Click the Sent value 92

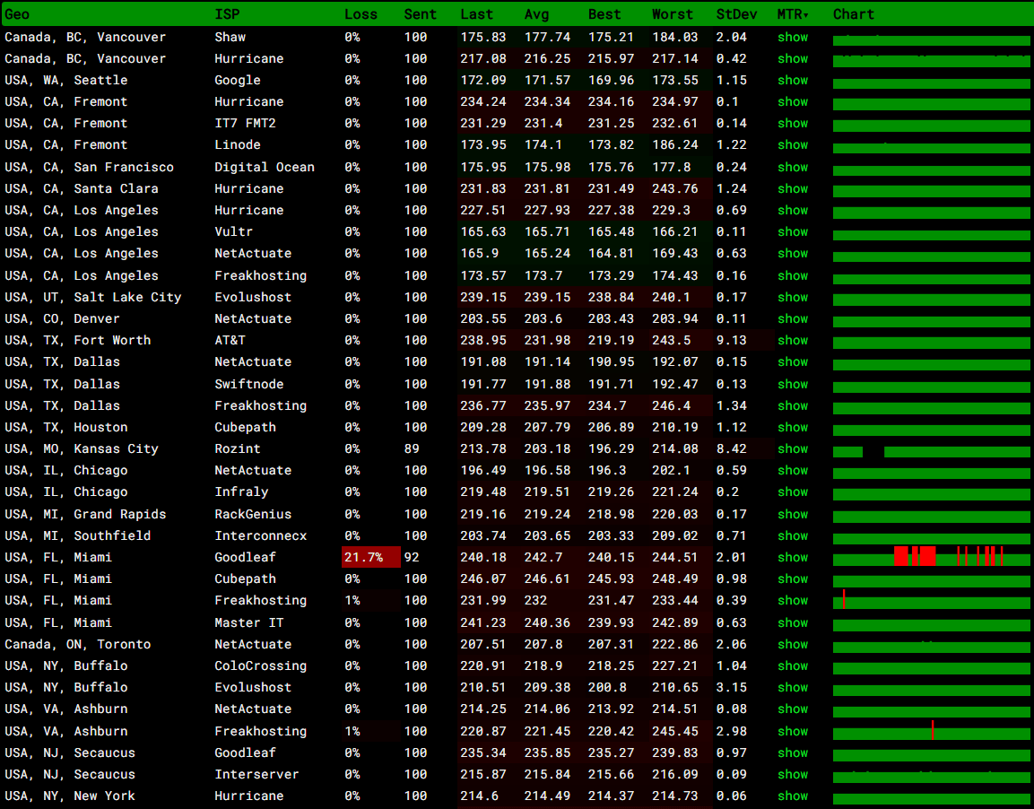412,558
